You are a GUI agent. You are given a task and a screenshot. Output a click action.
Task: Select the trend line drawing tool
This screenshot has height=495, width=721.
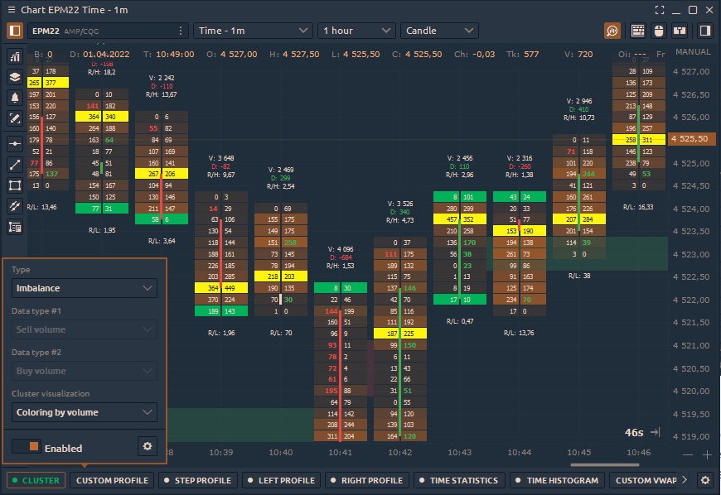point(15,164)
